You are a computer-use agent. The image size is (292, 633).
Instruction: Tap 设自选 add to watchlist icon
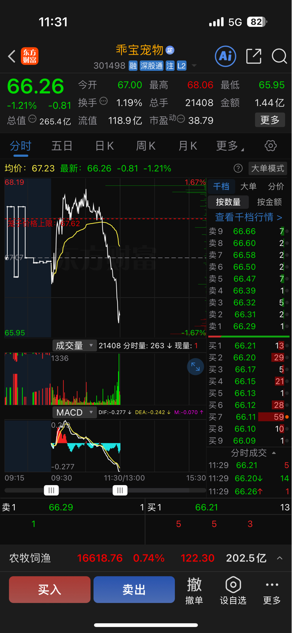(233, 590)
